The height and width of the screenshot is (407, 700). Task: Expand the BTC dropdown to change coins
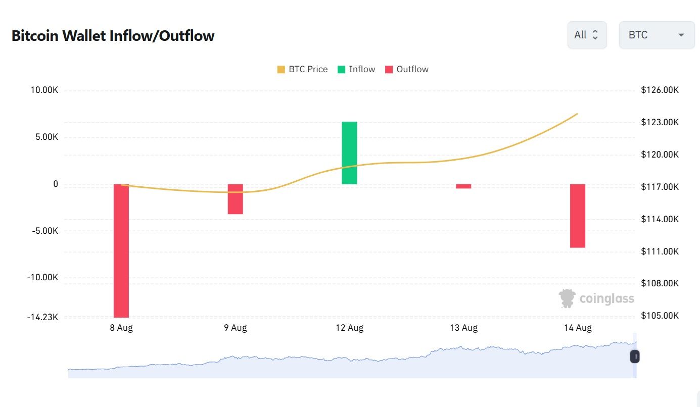[x=656, y=34]
